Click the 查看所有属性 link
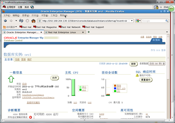The image size is (175, 123). tap(33, 102)
